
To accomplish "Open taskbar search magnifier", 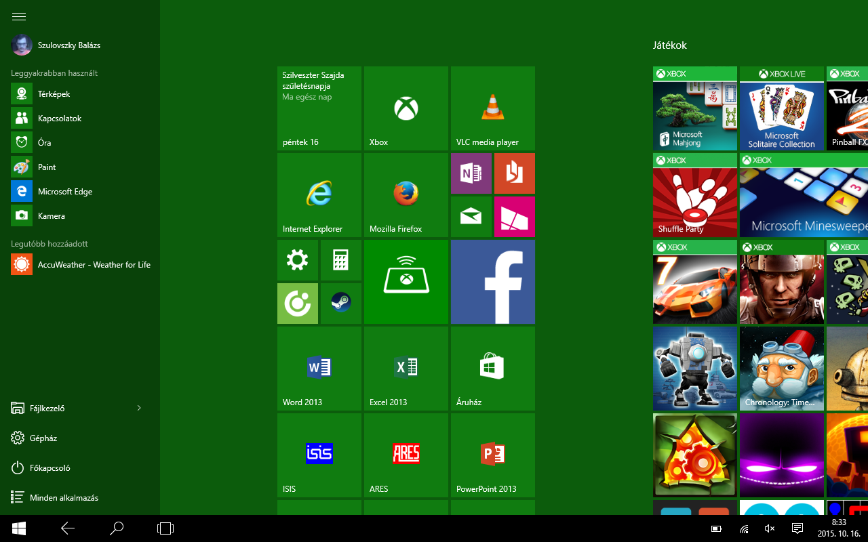I will pyautogui.click(x=117, y=528).
